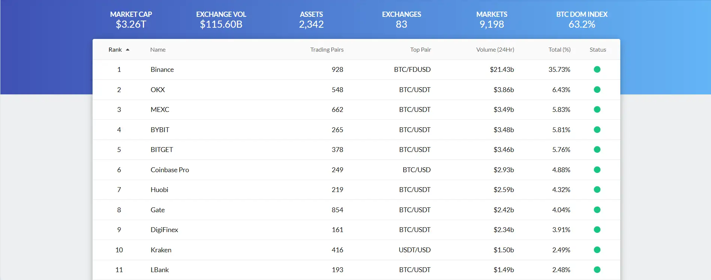This screenshot has width=711, height=280.
Task: Open the DigiFinex exchange page
Action: coord(164,230)
